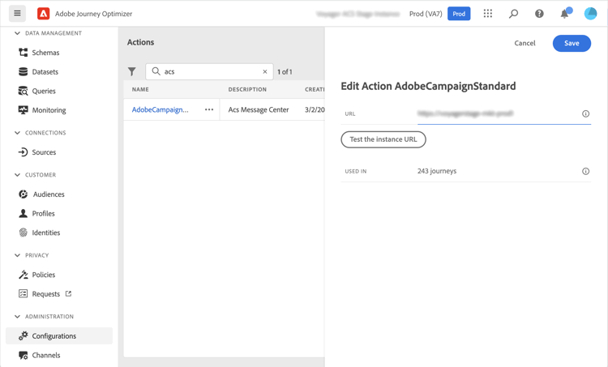Image resolution: width=608 pixels, height=367 pixels.
Task: Go to Queries
Action: point(44,91)
